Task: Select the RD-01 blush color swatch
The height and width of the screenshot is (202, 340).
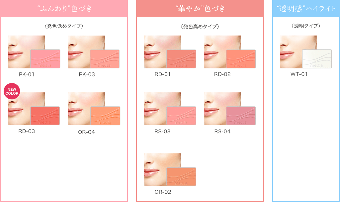Action: point(181,59)
